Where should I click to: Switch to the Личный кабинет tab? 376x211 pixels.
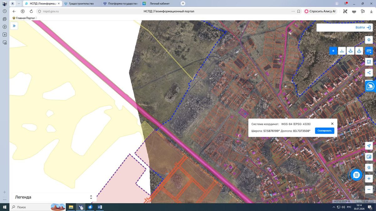click(x=159, y=3)
